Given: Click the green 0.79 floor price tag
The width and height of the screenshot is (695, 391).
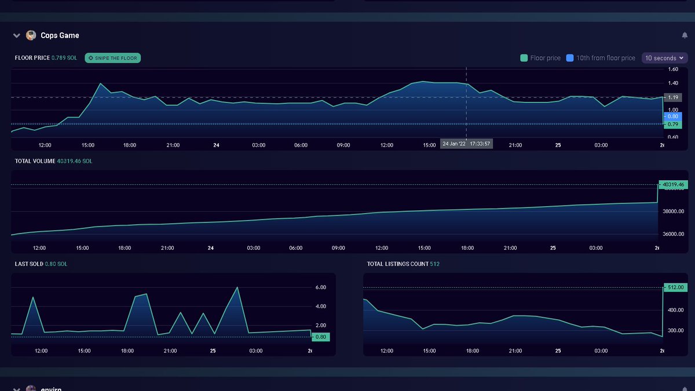Looking at the screenshot, I should pos(672,125).
